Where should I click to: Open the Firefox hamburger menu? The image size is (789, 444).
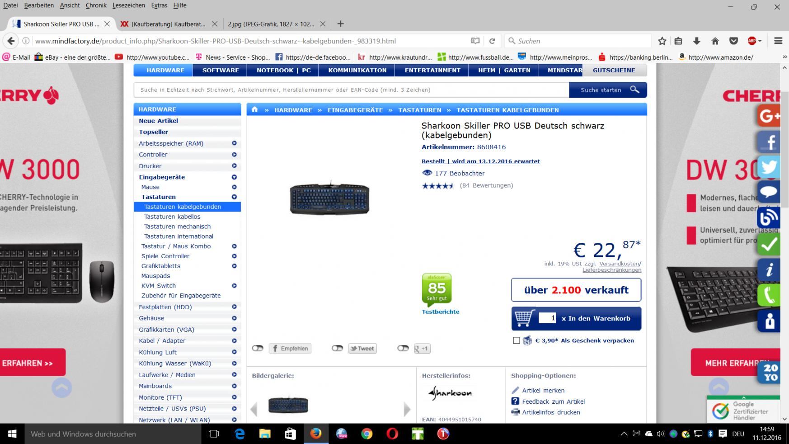point(778,41)
